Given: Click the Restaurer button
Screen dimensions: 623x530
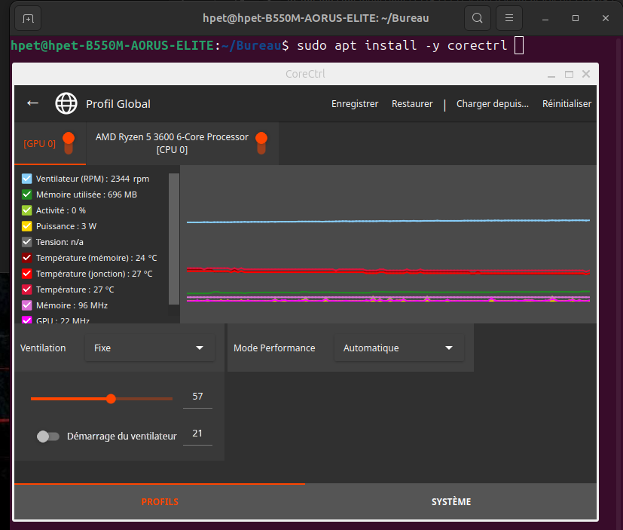Looking at the screenshot, I should [x=412, y=104].
